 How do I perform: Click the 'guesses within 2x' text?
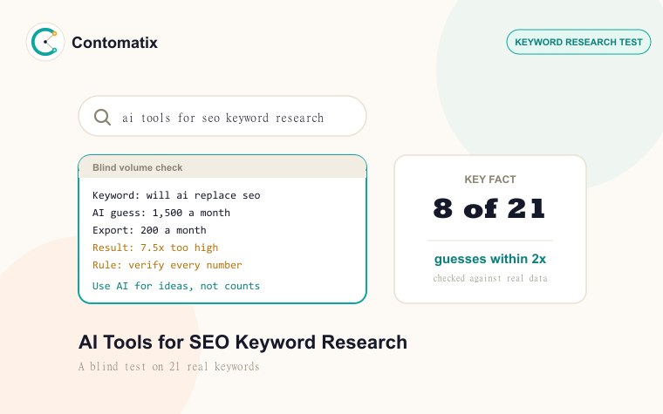[490, 259]
